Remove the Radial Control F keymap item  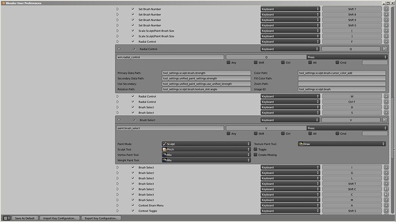click(x=386, y=42)
